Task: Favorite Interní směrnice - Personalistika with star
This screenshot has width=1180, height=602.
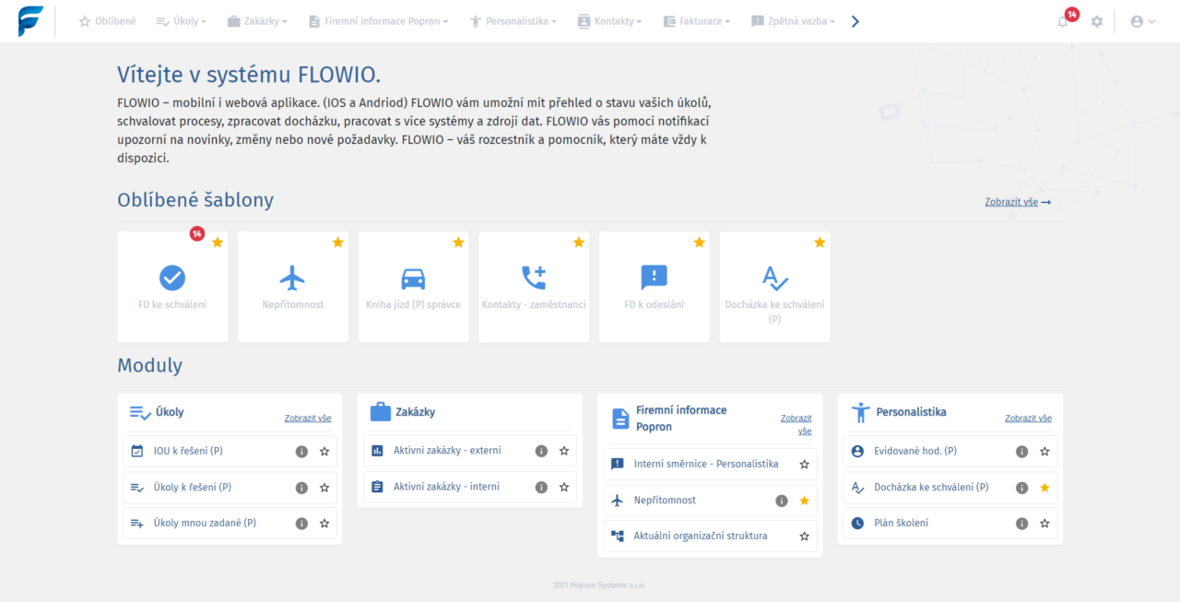Action: pyautogui.click(x=804, y=465)
